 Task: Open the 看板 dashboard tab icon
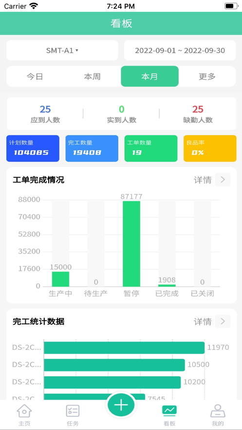pyautogui.click(x=169, y=411)
